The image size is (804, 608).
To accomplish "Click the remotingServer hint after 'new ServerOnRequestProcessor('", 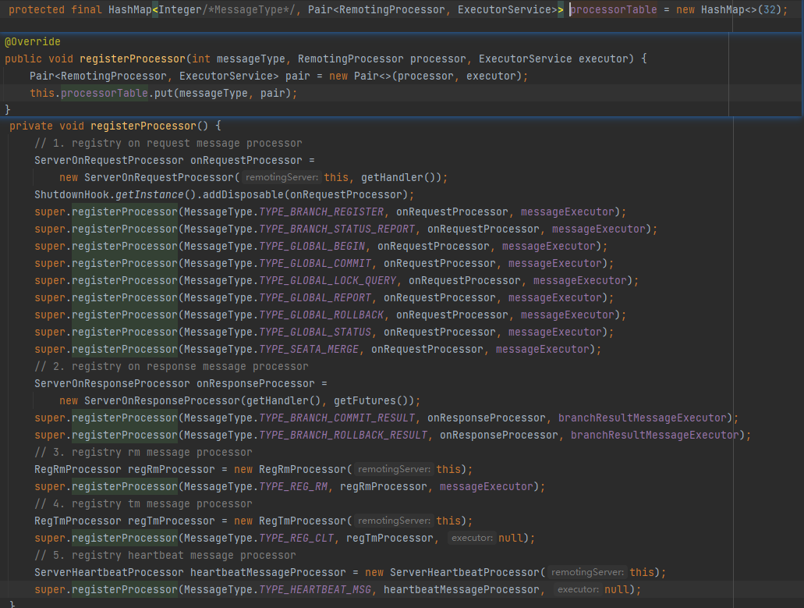I will click(282, 177).
